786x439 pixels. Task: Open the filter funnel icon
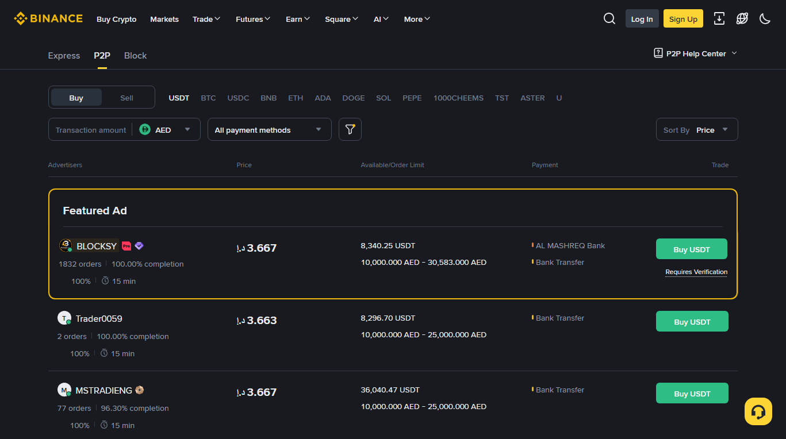pos(350,129)
